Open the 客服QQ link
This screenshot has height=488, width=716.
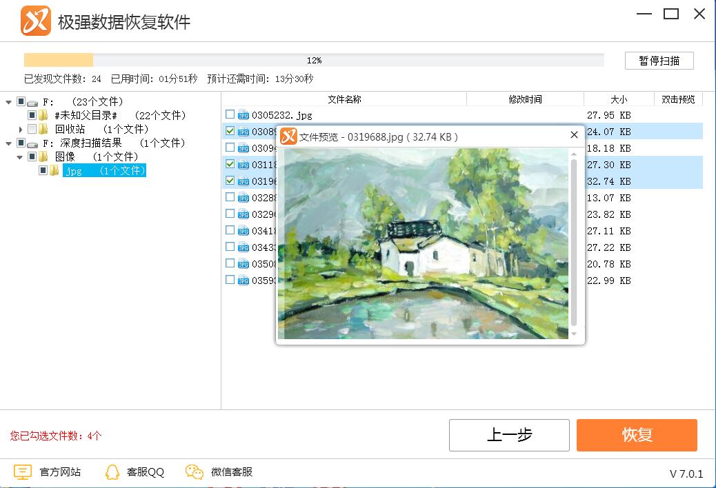coord(146,472)
